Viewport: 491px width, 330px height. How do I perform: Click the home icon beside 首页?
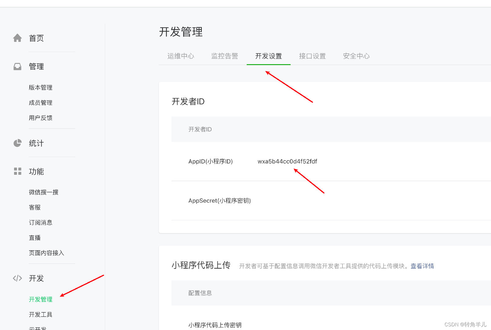17,38
